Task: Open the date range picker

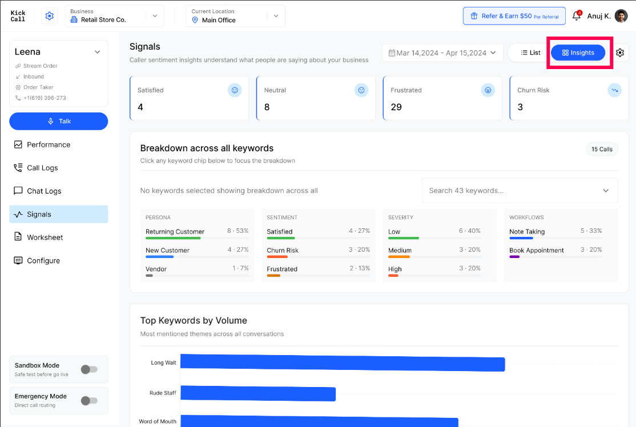Action: point(442,53)
